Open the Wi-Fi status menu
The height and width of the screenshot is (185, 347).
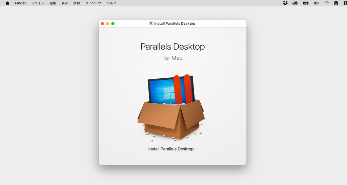327,3
